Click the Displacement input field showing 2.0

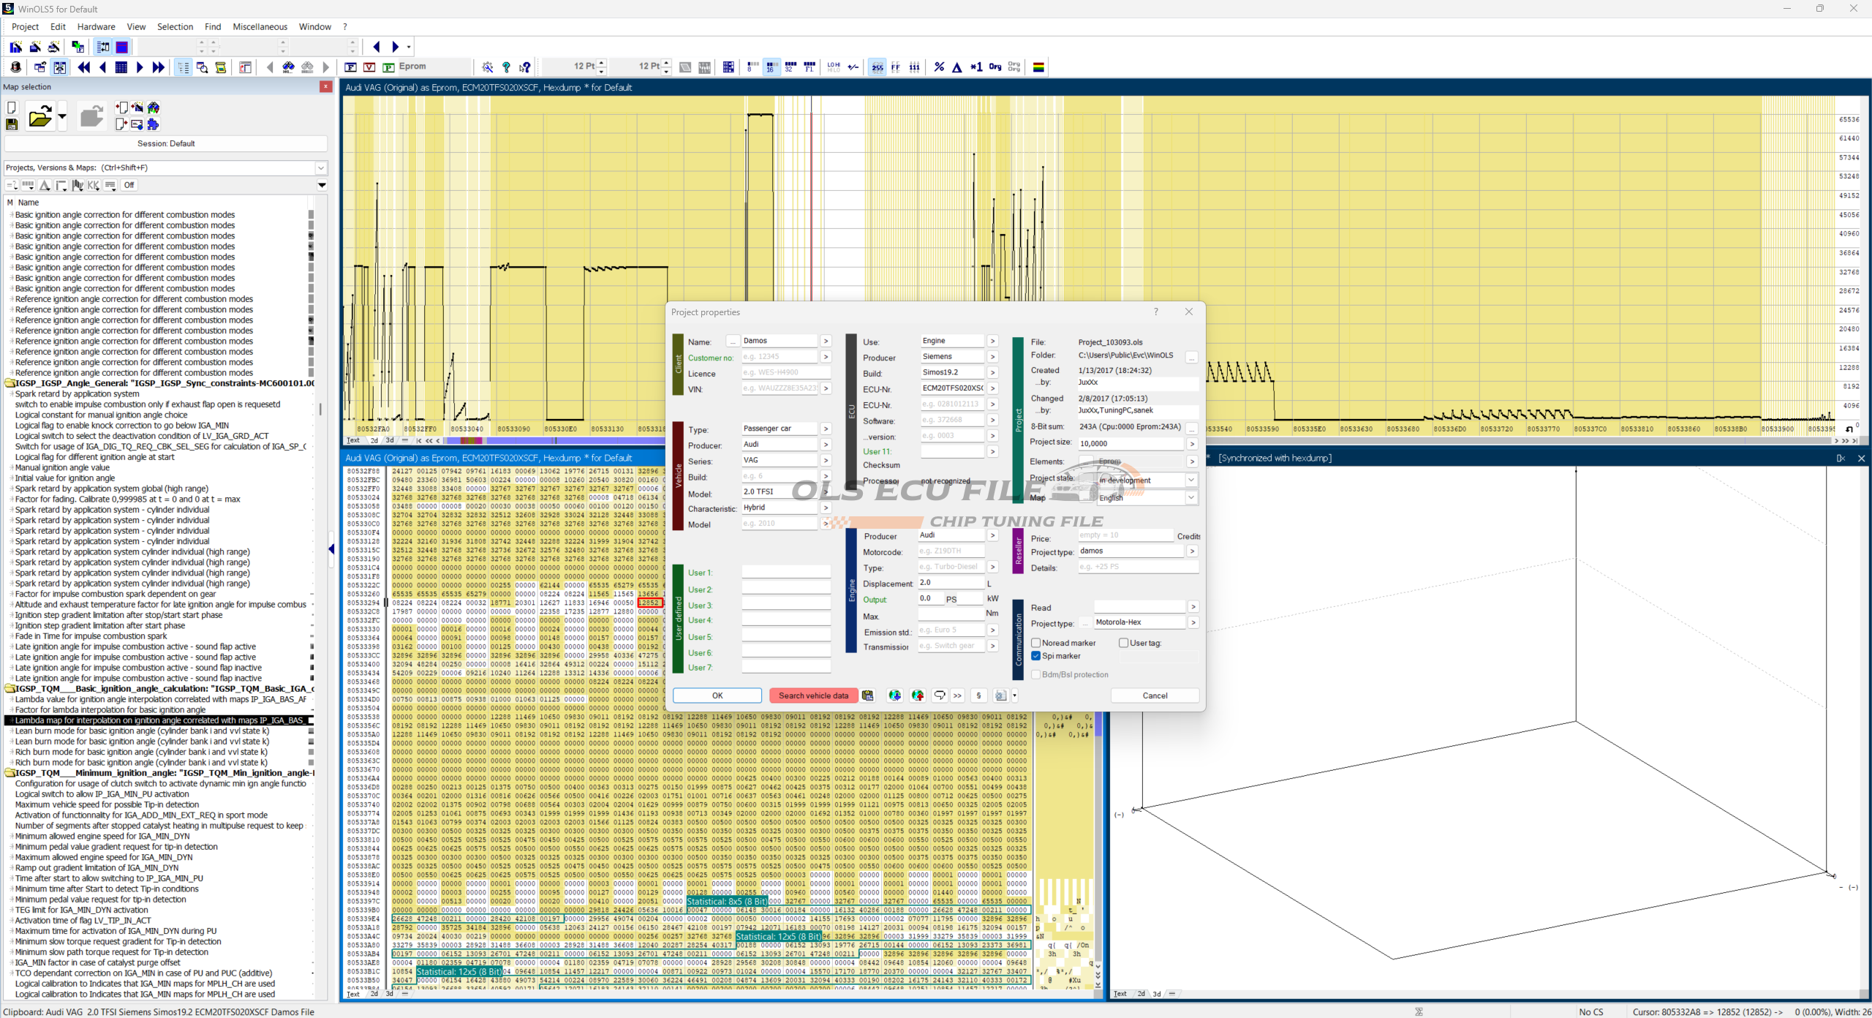tap(951, 583)
